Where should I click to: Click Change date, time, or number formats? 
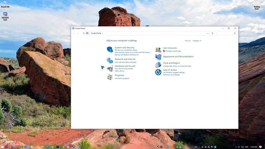point(177,66)
